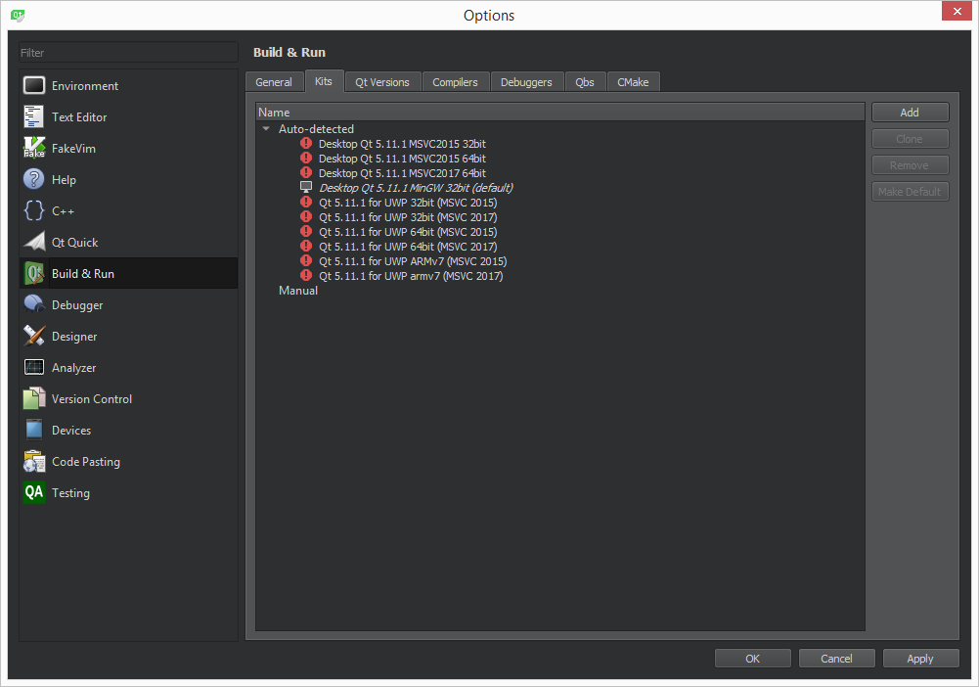Open the Analyzer category icon

34,368
